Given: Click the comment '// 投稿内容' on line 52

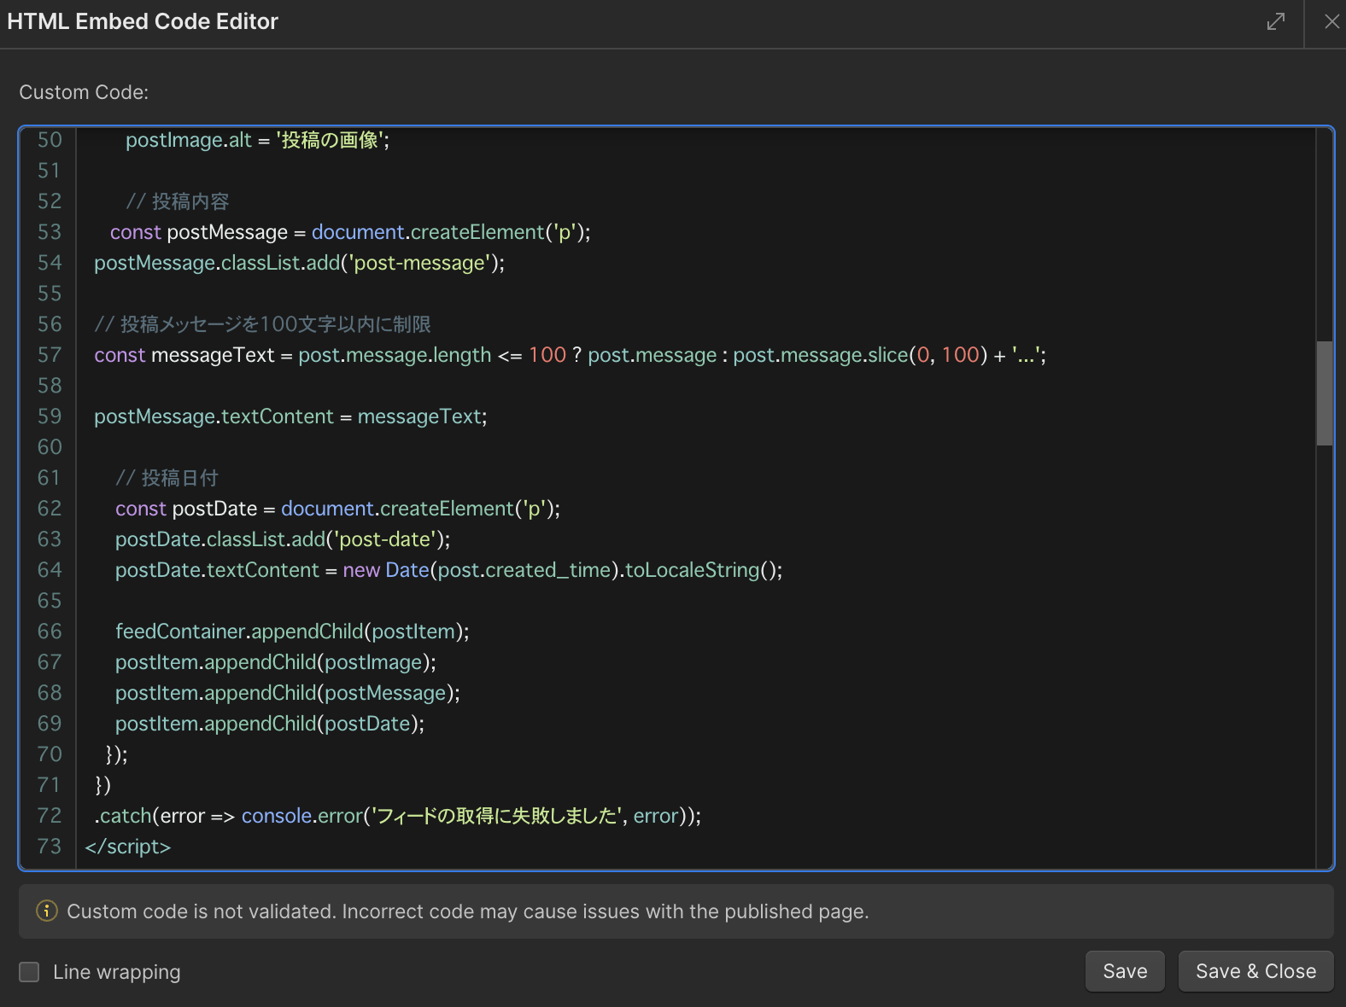Looking at the screenshot, I should click(178, 201).
